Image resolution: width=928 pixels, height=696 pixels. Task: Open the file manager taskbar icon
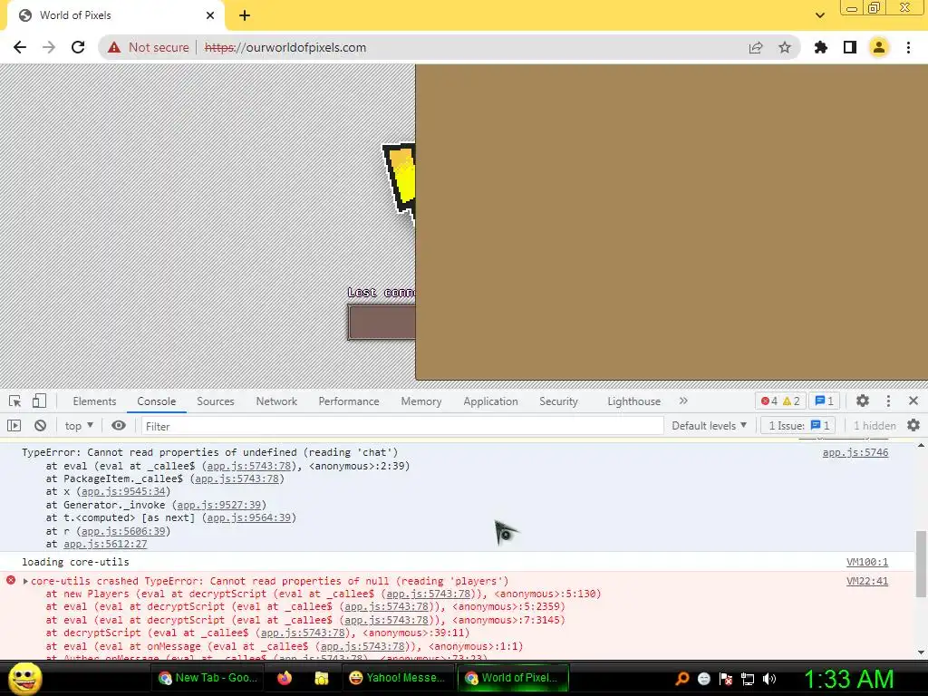[x=322, y=678]
